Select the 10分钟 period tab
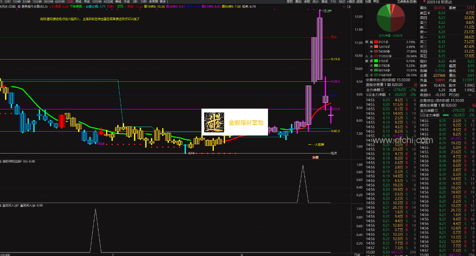476x256 pixels. [96, 2]
